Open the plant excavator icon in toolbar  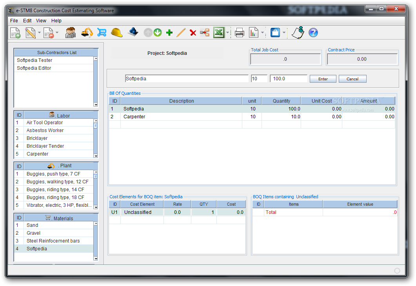pyautogui.click(x=87, y=33)
